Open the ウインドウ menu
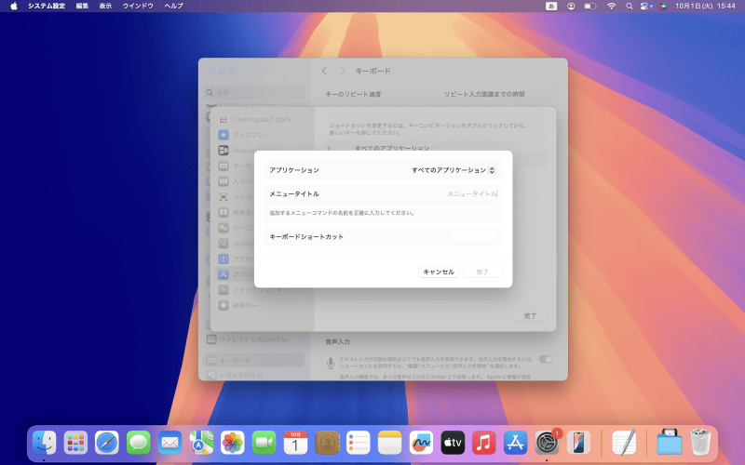Viewport: 745px width, 465px height. coord(138,7)
